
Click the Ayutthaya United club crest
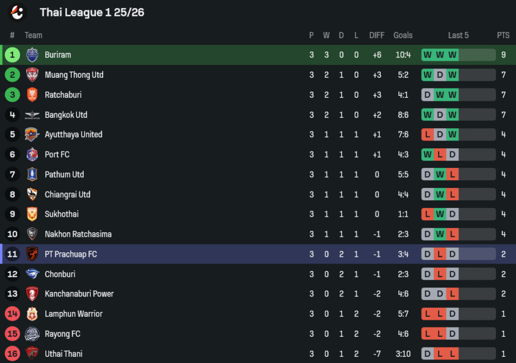(32, 135)
